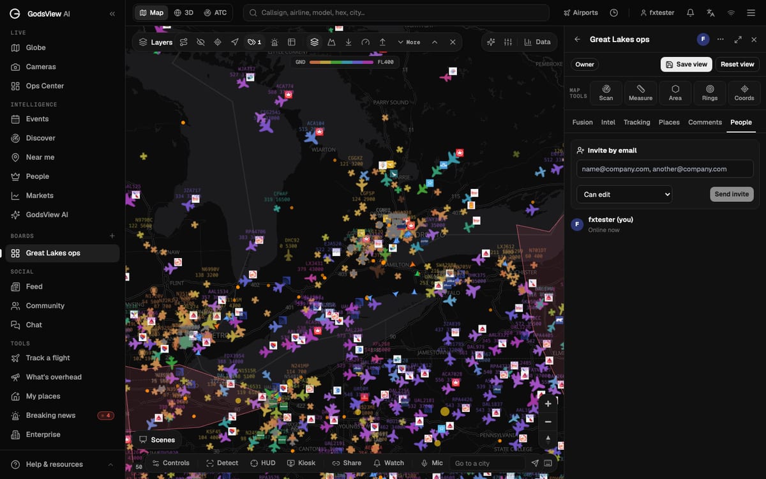Toggle Kiosk mode
The width and height of the screenshot is (766, 479).
click(x=301, y=463)
